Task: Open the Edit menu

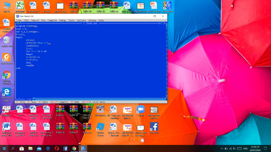Action: 26,20
